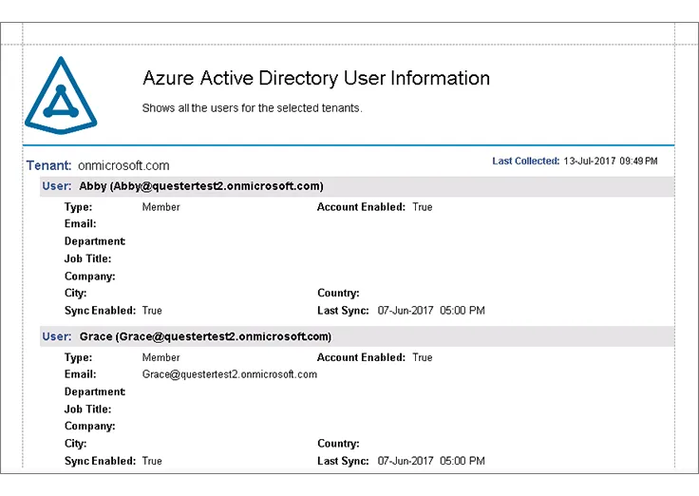699x496 pixels.
Task: Select the subtitle about users for selected tenants
Action: [252, 108]
